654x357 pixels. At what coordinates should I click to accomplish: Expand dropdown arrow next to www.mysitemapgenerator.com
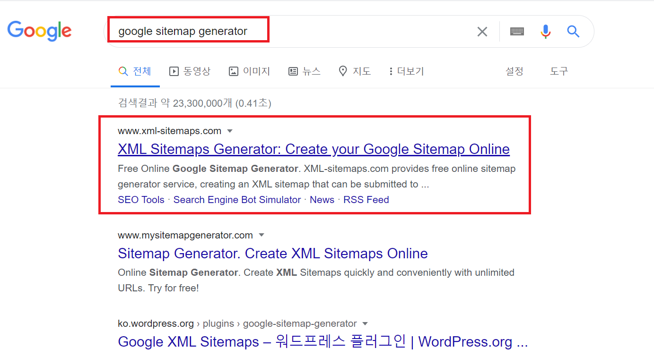(262, 235)
